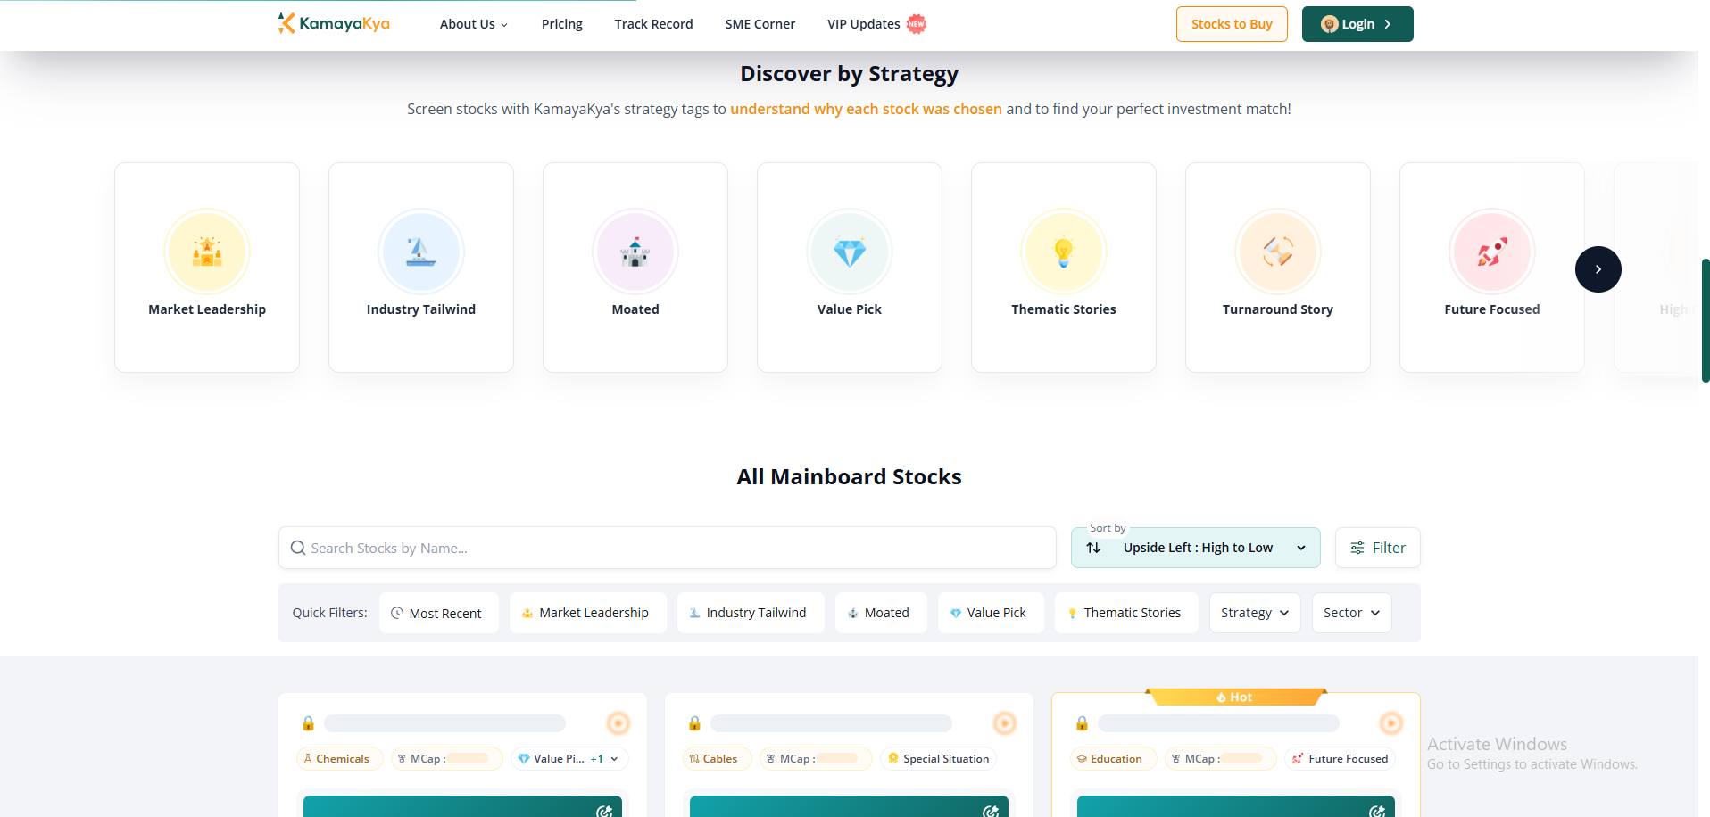Viewport: 1710px width, 817px height.
Task: Click the Industry Tailwind sailboat icon card
Action: 421,268
